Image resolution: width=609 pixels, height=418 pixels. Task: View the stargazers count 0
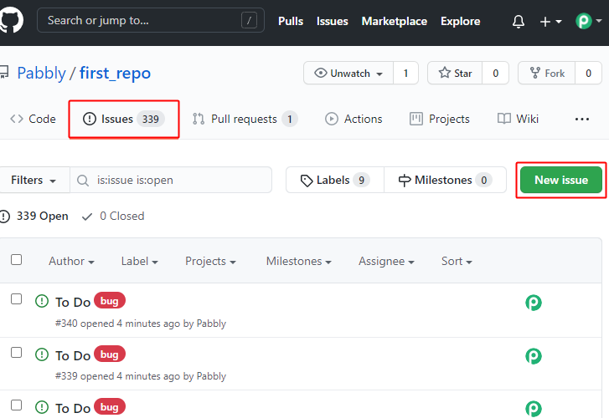click(x=496, y=73)
